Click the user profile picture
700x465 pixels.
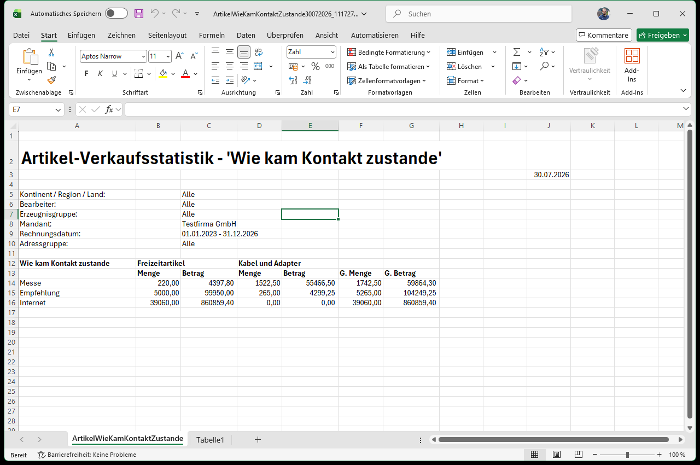point(604,14)
